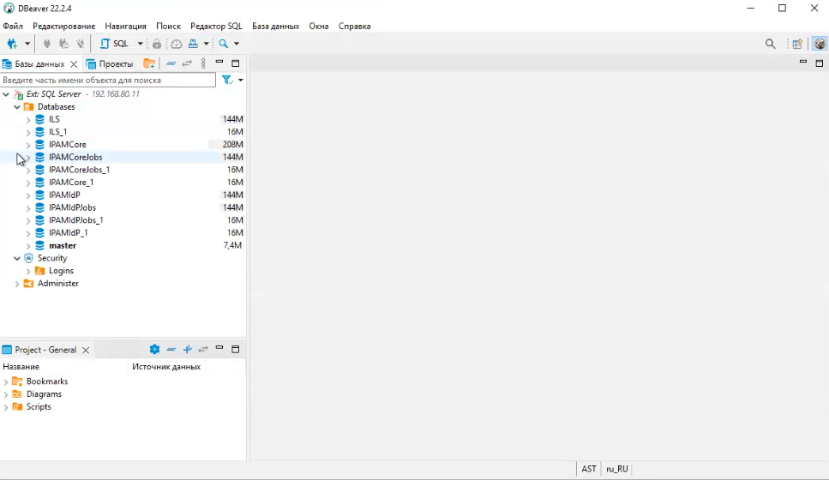Open the filter settings dropdown arrow

[241, 80]
